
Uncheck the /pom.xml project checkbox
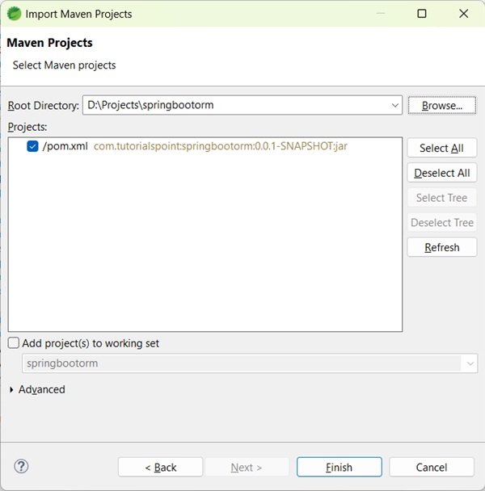click(32, 146)
